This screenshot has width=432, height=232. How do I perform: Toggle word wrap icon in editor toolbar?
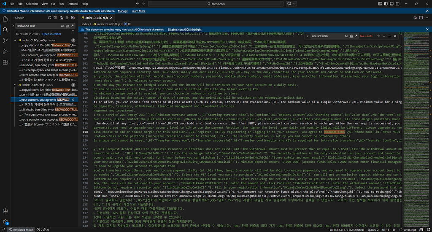(x=415, y=18)
